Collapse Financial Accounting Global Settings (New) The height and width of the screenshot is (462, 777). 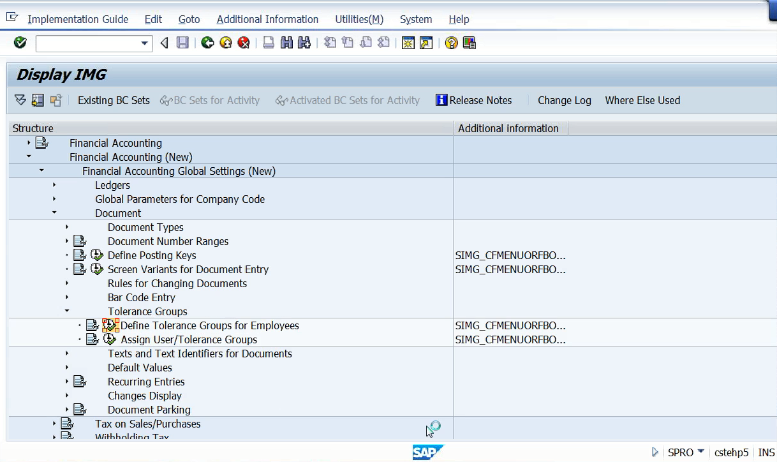pyautogui.click(x=41, y=171)
